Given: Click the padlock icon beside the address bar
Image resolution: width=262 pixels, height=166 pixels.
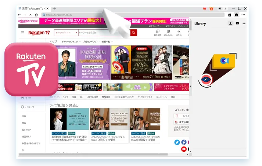Looking at the screenshot, I should pyautogui.click(x=230, y=15).
